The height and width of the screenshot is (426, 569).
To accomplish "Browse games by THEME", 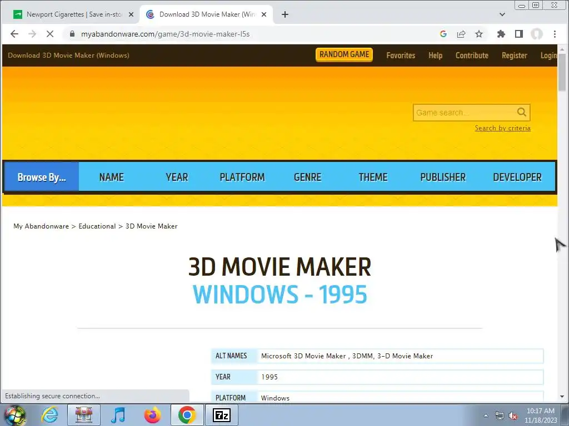I will (373, 177).
